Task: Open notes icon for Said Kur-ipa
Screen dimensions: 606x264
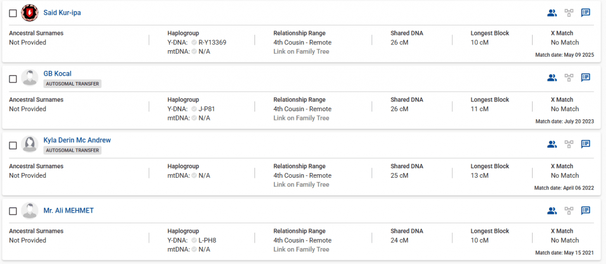Action: [x=586, y=12]
